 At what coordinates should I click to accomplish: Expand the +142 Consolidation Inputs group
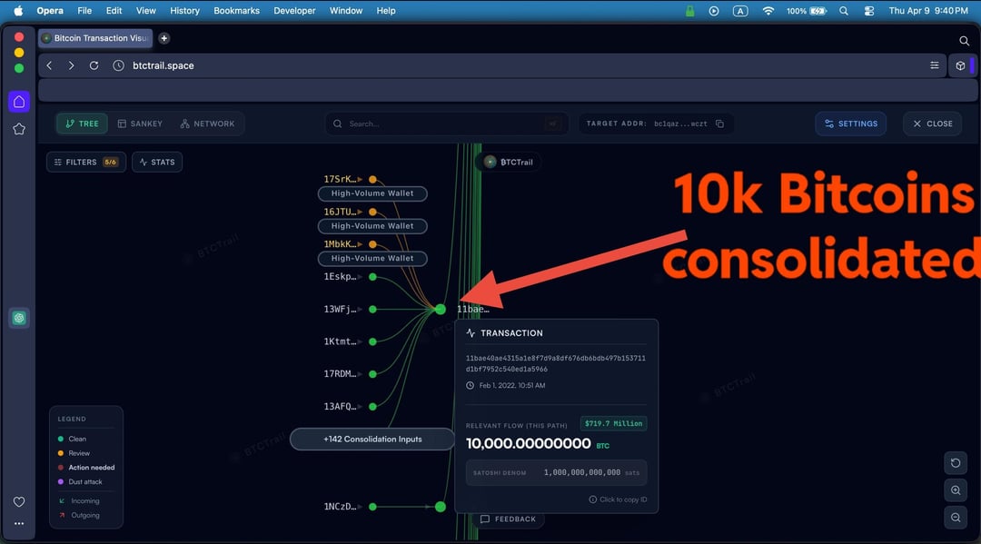372,440
